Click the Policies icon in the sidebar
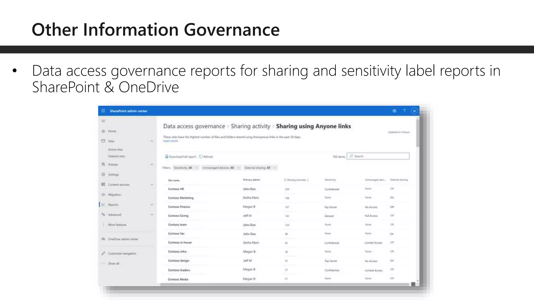Image resolution: width=534 pixels, height=300 pixels. (x=103, y=164)
